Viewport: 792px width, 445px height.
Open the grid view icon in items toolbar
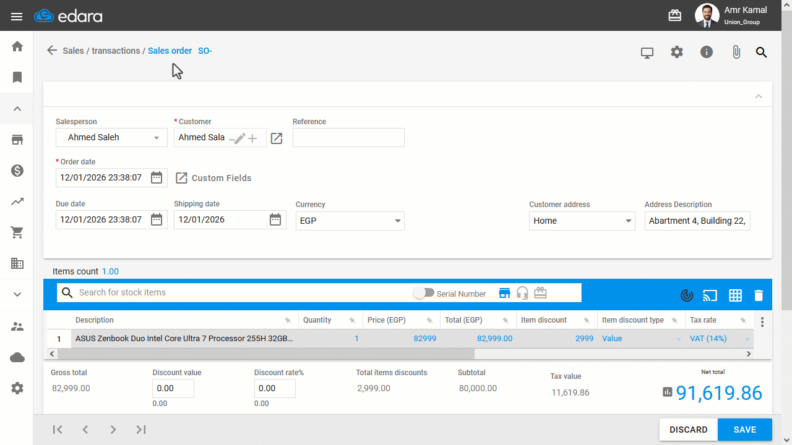[x=735, y=295]
